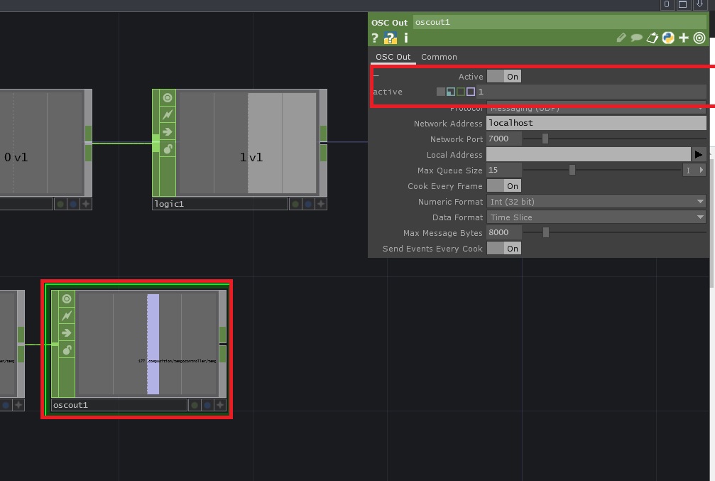715x481 pixels.
Task: Click the Network Port 7000 field
Action: 504,139
